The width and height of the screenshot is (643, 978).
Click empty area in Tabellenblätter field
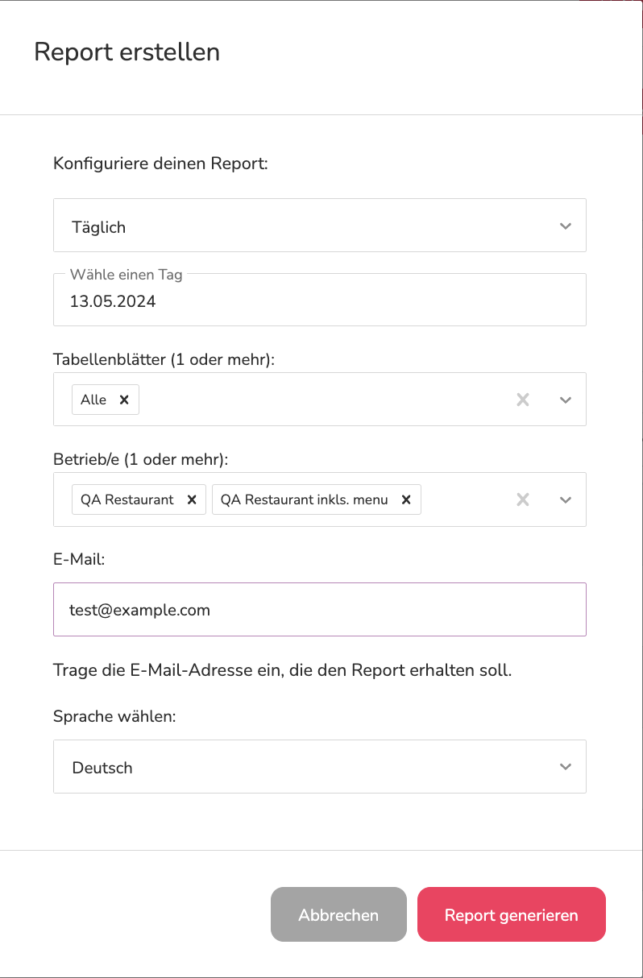pos(322,400)
